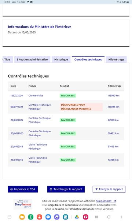Launch the pink Camera app

tap(85, 217)
